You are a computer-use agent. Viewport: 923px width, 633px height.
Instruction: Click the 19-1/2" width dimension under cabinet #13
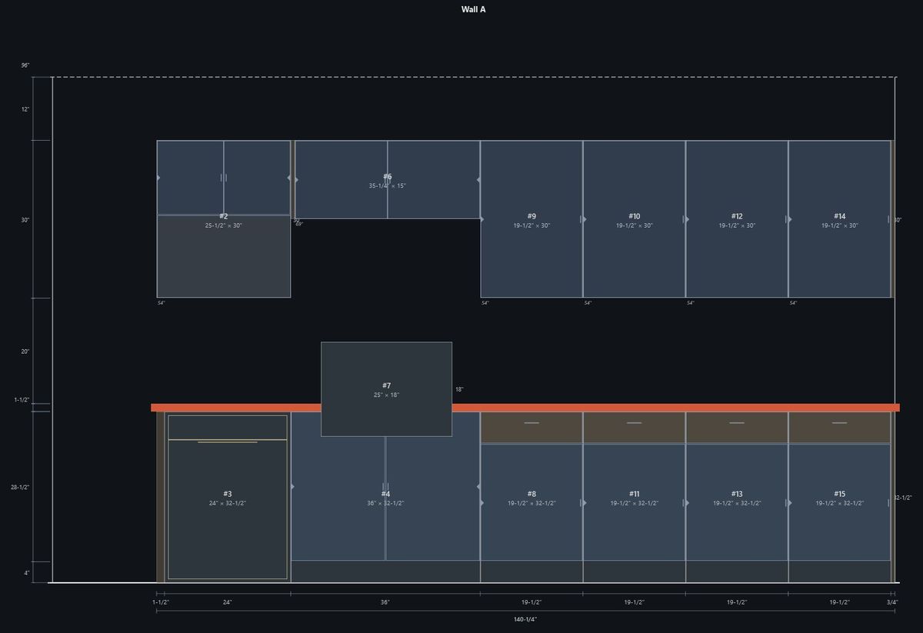pyautogui.click(x=737, y=602)
